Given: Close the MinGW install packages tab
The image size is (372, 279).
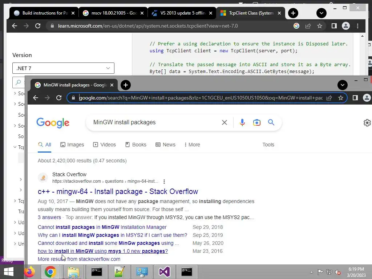Looking at the screenshot, I should (112, 85).
